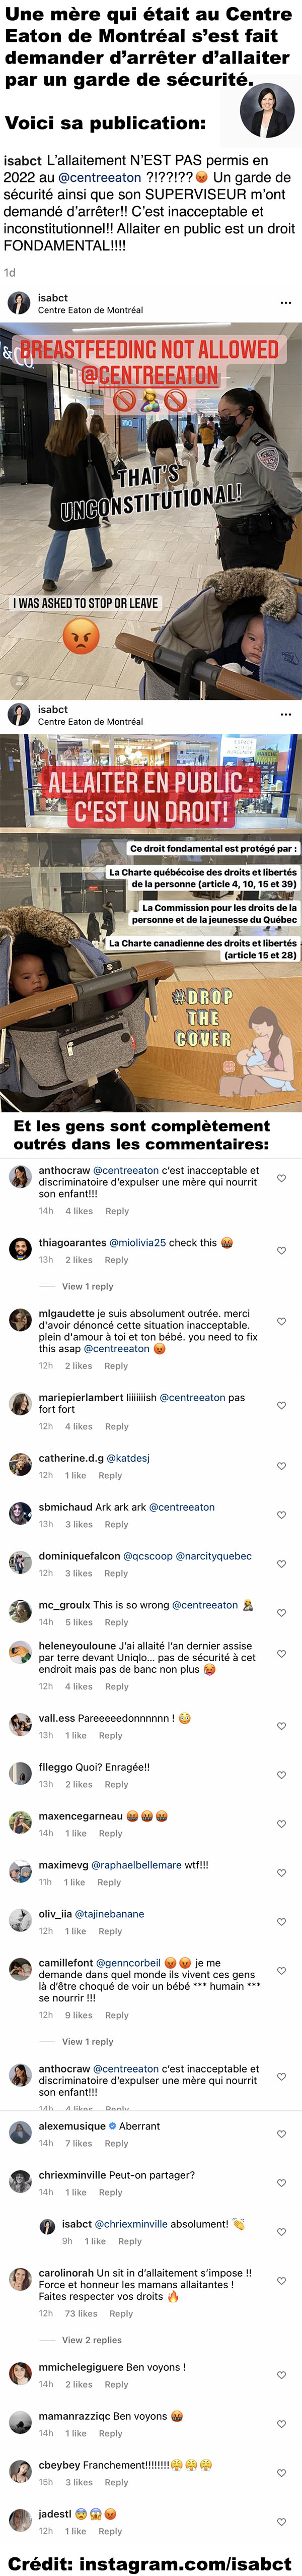Screen dimensions: 302x2576
Task: Reply to chriexminville's comment
Action: [x=111, y=2191]
